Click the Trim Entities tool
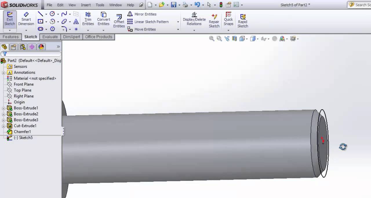 pos(88,19)
